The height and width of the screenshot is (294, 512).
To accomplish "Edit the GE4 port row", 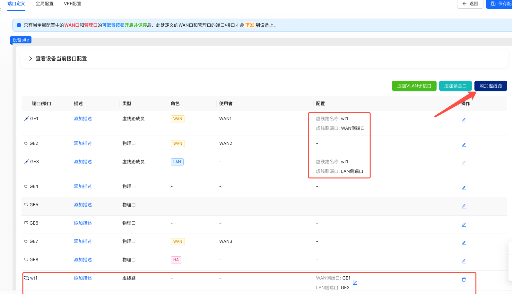I will (464, 188).
